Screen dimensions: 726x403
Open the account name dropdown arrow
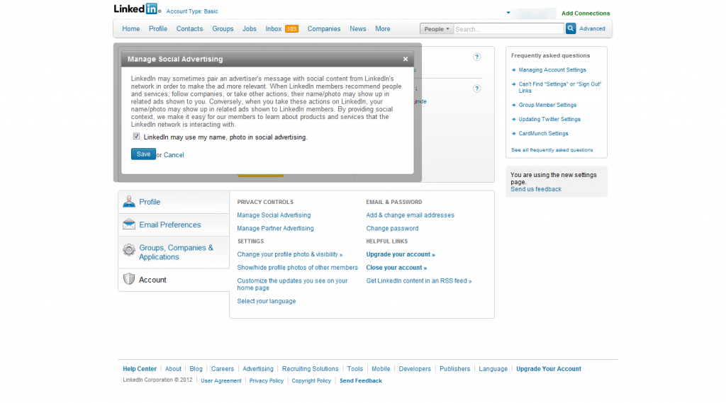[508, 13]
